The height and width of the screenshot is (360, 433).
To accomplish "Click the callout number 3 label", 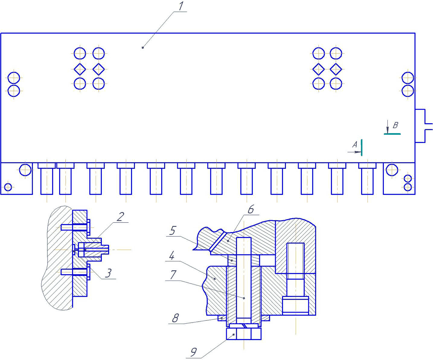I will click(x=108, y=273).
